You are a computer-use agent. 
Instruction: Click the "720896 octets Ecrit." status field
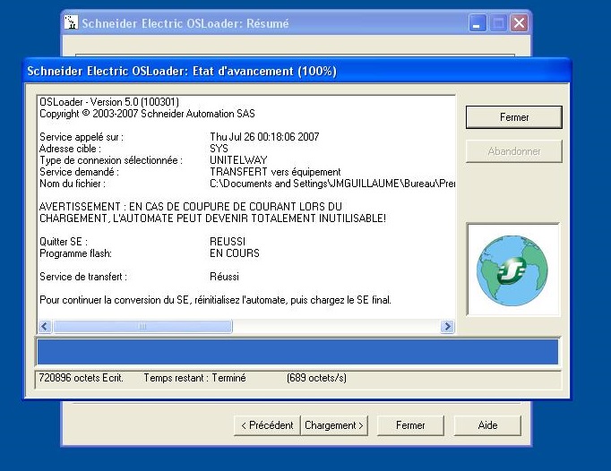pos(81,378)
